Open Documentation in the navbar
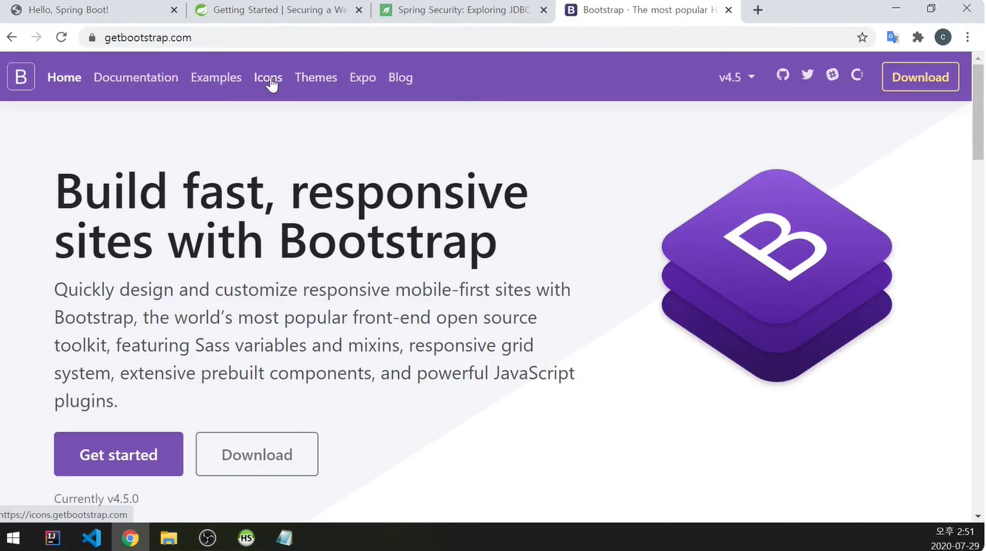986x551 pixels. pos(136,77)
